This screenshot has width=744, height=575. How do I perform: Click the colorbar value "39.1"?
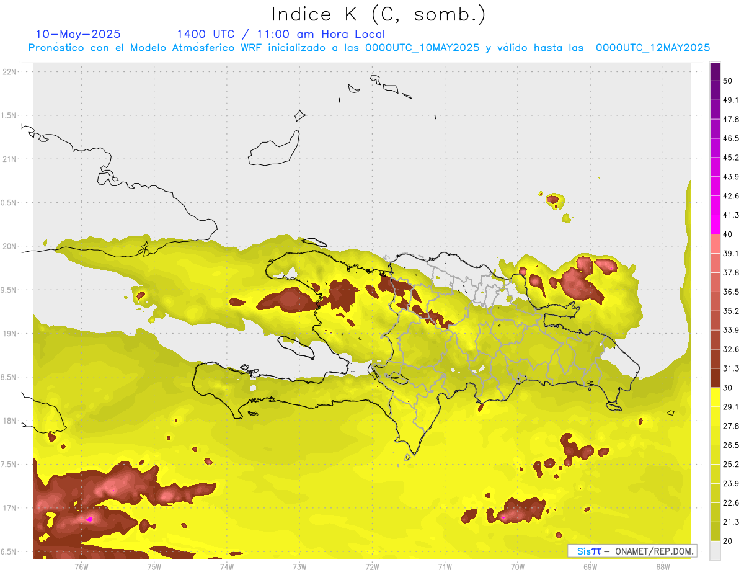731,254
